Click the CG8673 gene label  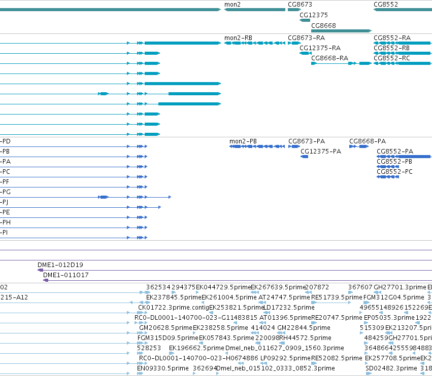pos(300,5)
